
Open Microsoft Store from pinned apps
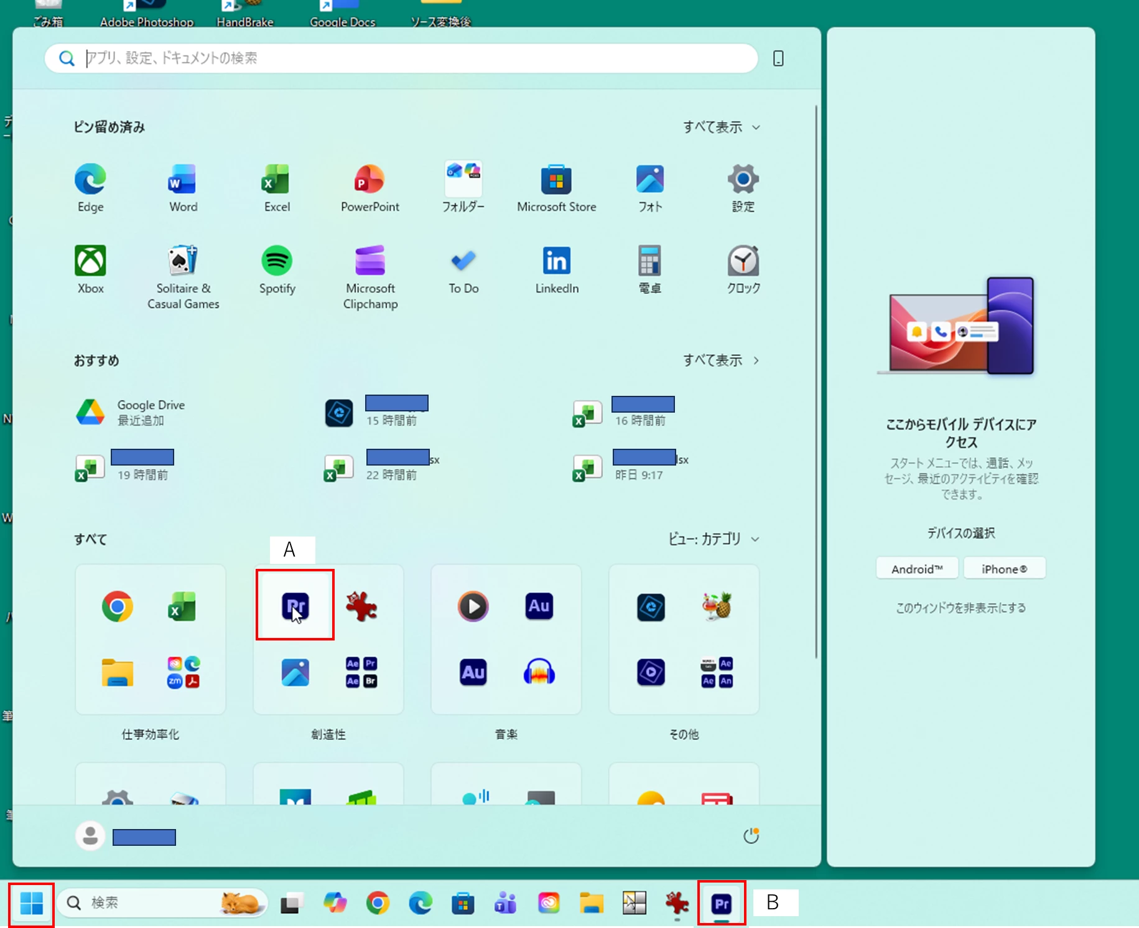(x=556, y=188)
